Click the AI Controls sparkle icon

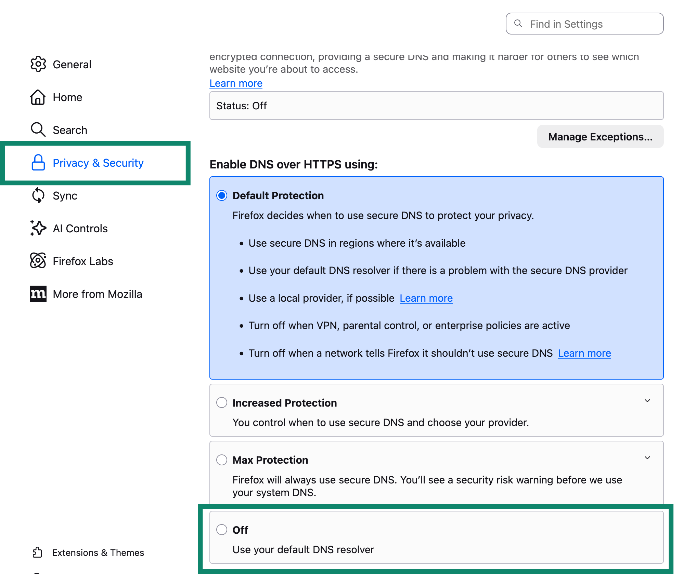38,228
